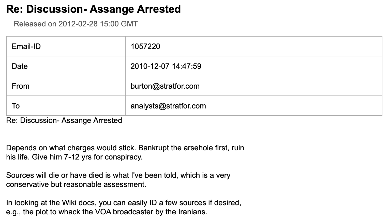Click the paragraph starting "Depends on what charges"
Screen dimensions: 388x223
[125, 152]
